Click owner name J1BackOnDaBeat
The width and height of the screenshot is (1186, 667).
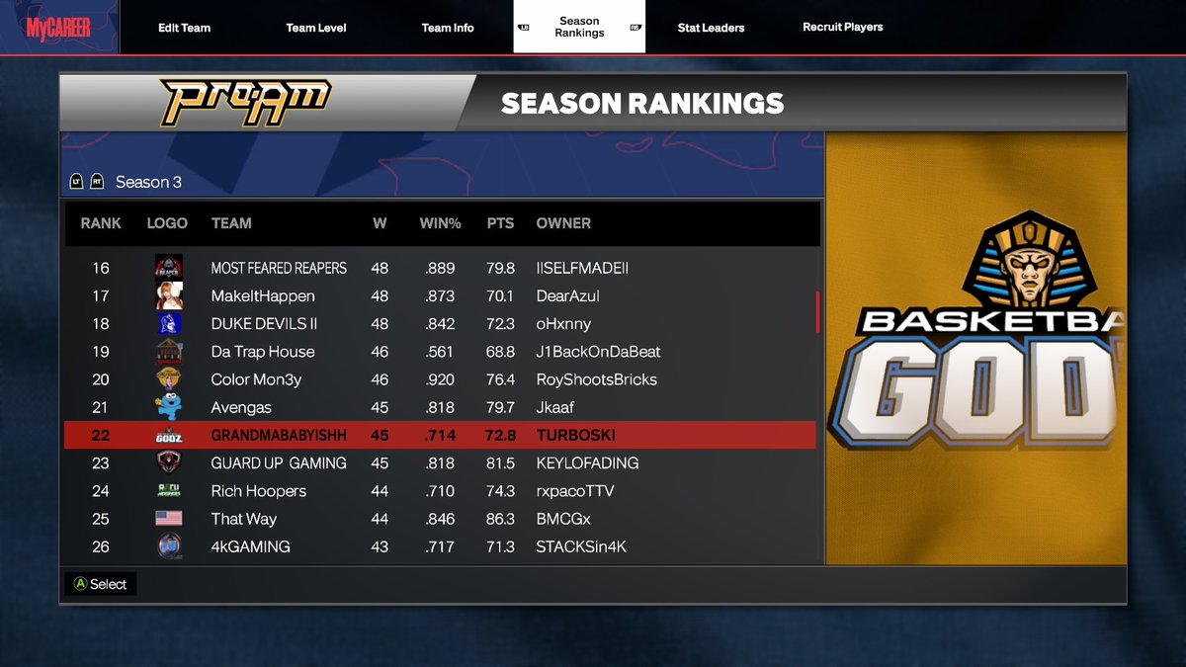click(x=598, y=352)
